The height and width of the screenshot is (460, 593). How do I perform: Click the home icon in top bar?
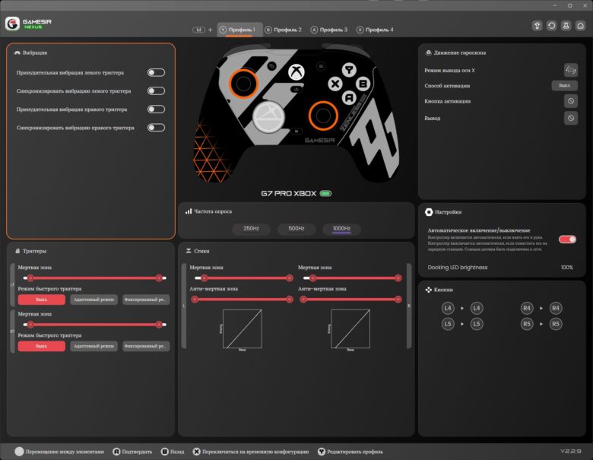click(581, 26)
